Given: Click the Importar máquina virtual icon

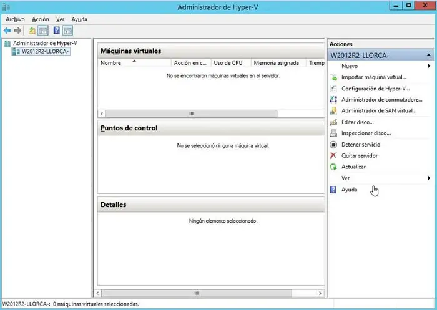Looking at the screenshot, I should (333, 77).
